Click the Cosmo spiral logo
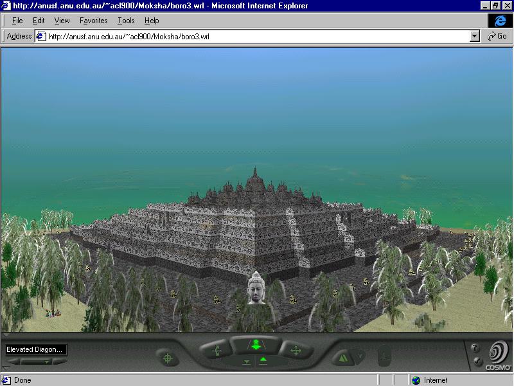Image resolution: width=514 pixels, height=386 pixels. pyautogui.click(x=499, y=353)
